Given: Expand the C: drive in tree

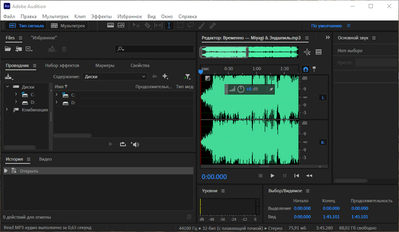Looking at the screenshot, I should [16, 95].
